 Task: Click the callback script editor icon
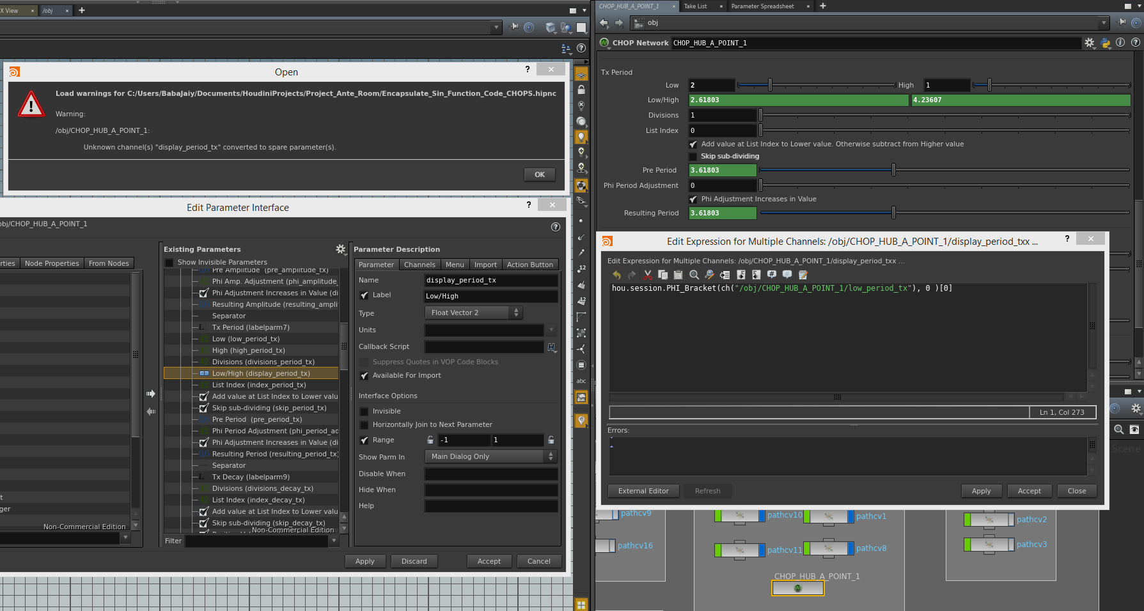(x=552, y=347)
